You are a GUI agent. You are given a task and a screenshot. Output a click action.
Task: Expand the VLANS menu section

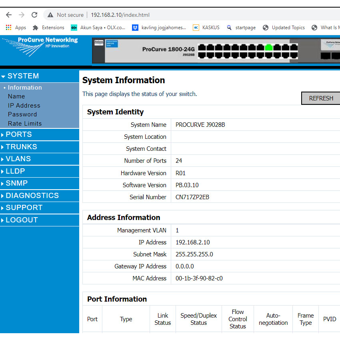click(x=18, y=159)
